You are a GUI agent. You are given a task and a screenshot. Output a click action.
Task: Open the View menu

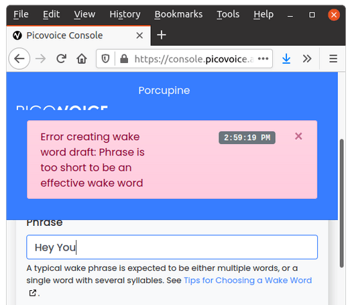coord(84,14)
